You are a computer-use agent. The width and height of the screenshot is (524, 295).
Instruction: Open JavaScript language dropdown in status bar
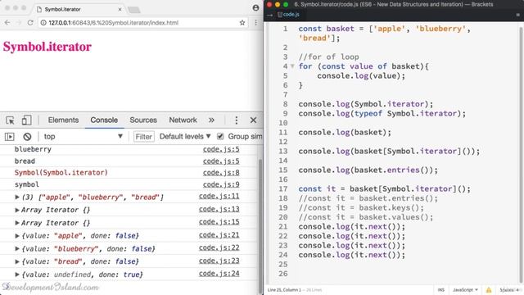point(465,290)
